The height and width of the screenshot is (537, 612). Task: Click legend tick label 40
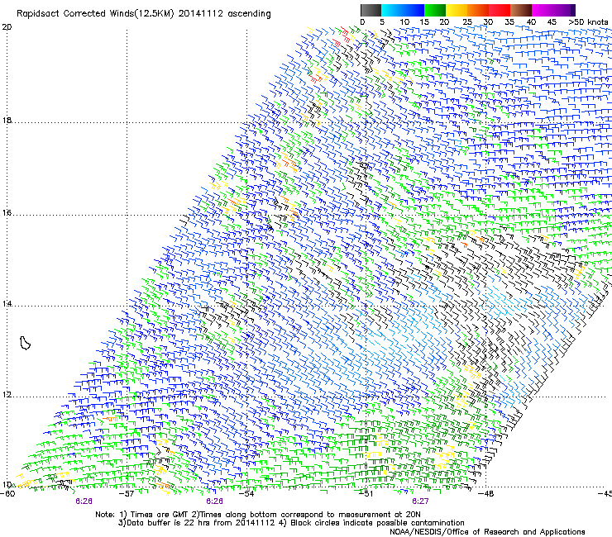(531, 22)
